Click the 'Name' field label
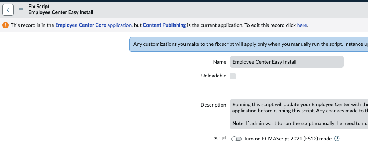The image size is (368, 144). click(219, 62)
